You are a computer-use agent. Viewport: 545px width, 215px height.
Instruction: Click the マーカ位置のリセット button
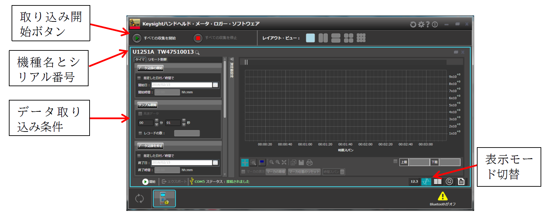click(304, 172)
